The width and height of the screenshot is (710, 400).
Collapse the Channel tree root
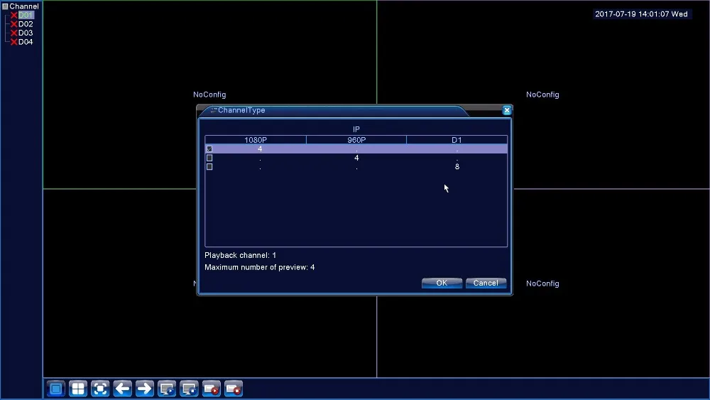[x=5, y=6]
